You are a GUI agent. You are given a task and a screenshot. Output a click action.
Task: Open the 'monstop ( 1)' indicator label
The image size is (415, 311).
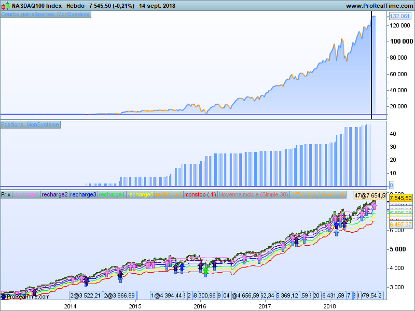200,195
